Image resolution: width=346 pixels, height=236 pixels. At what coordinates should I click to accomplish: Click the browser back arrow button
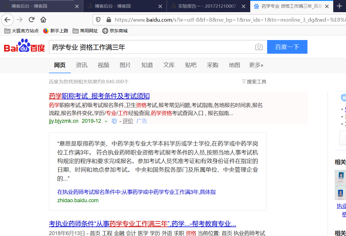(7, 20)
